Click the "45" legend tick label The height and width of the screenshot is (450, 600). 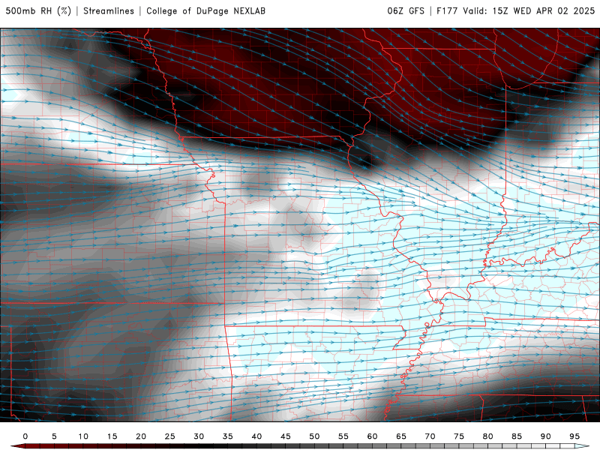(x=286, y=436)
